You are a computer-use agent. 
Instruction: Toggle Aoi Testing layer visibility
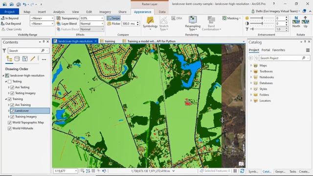[x=12, y=87]
